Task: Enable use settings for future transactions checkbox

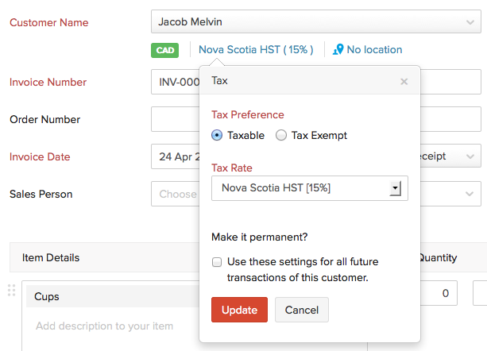Action: click(217, 262)
